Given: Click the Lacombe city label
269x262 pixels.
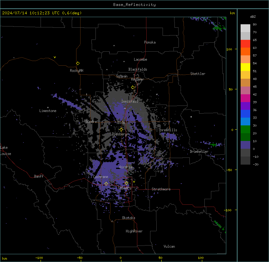Looking at the screenshot, I should (x=140, y=59).
